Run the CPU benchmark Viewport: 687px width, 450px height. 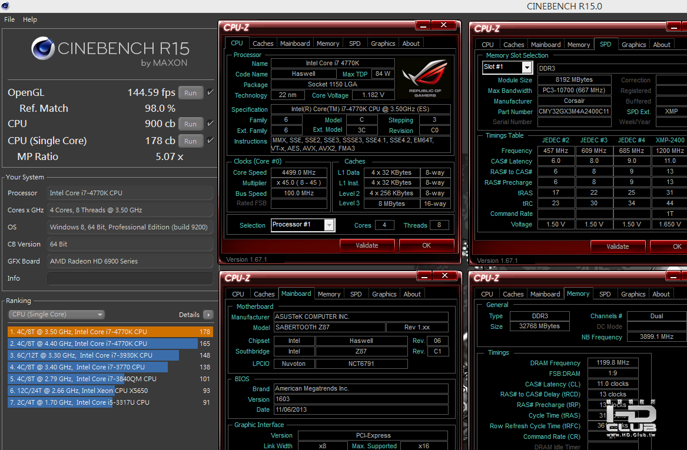tap(190, 124)
